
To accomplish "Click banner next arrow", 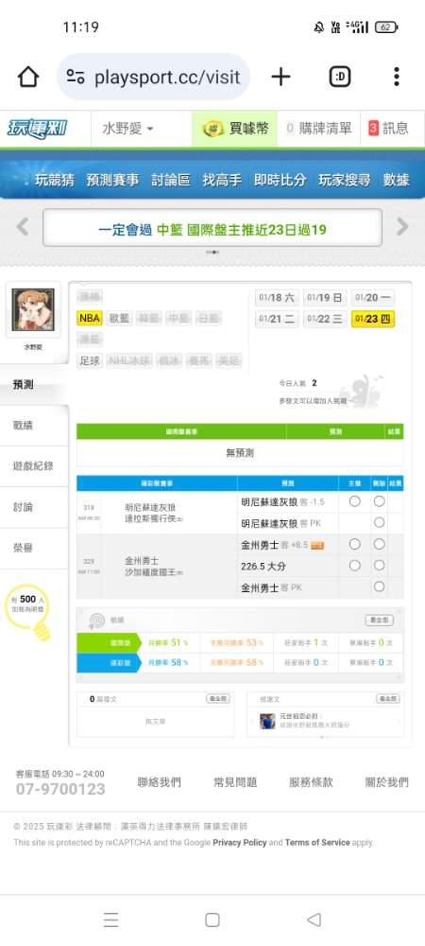I will 402,227.
